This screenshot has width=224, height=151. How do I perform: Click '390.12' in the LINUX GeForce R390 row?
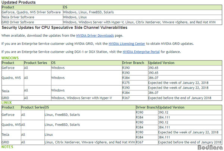[x=190, y=113]
